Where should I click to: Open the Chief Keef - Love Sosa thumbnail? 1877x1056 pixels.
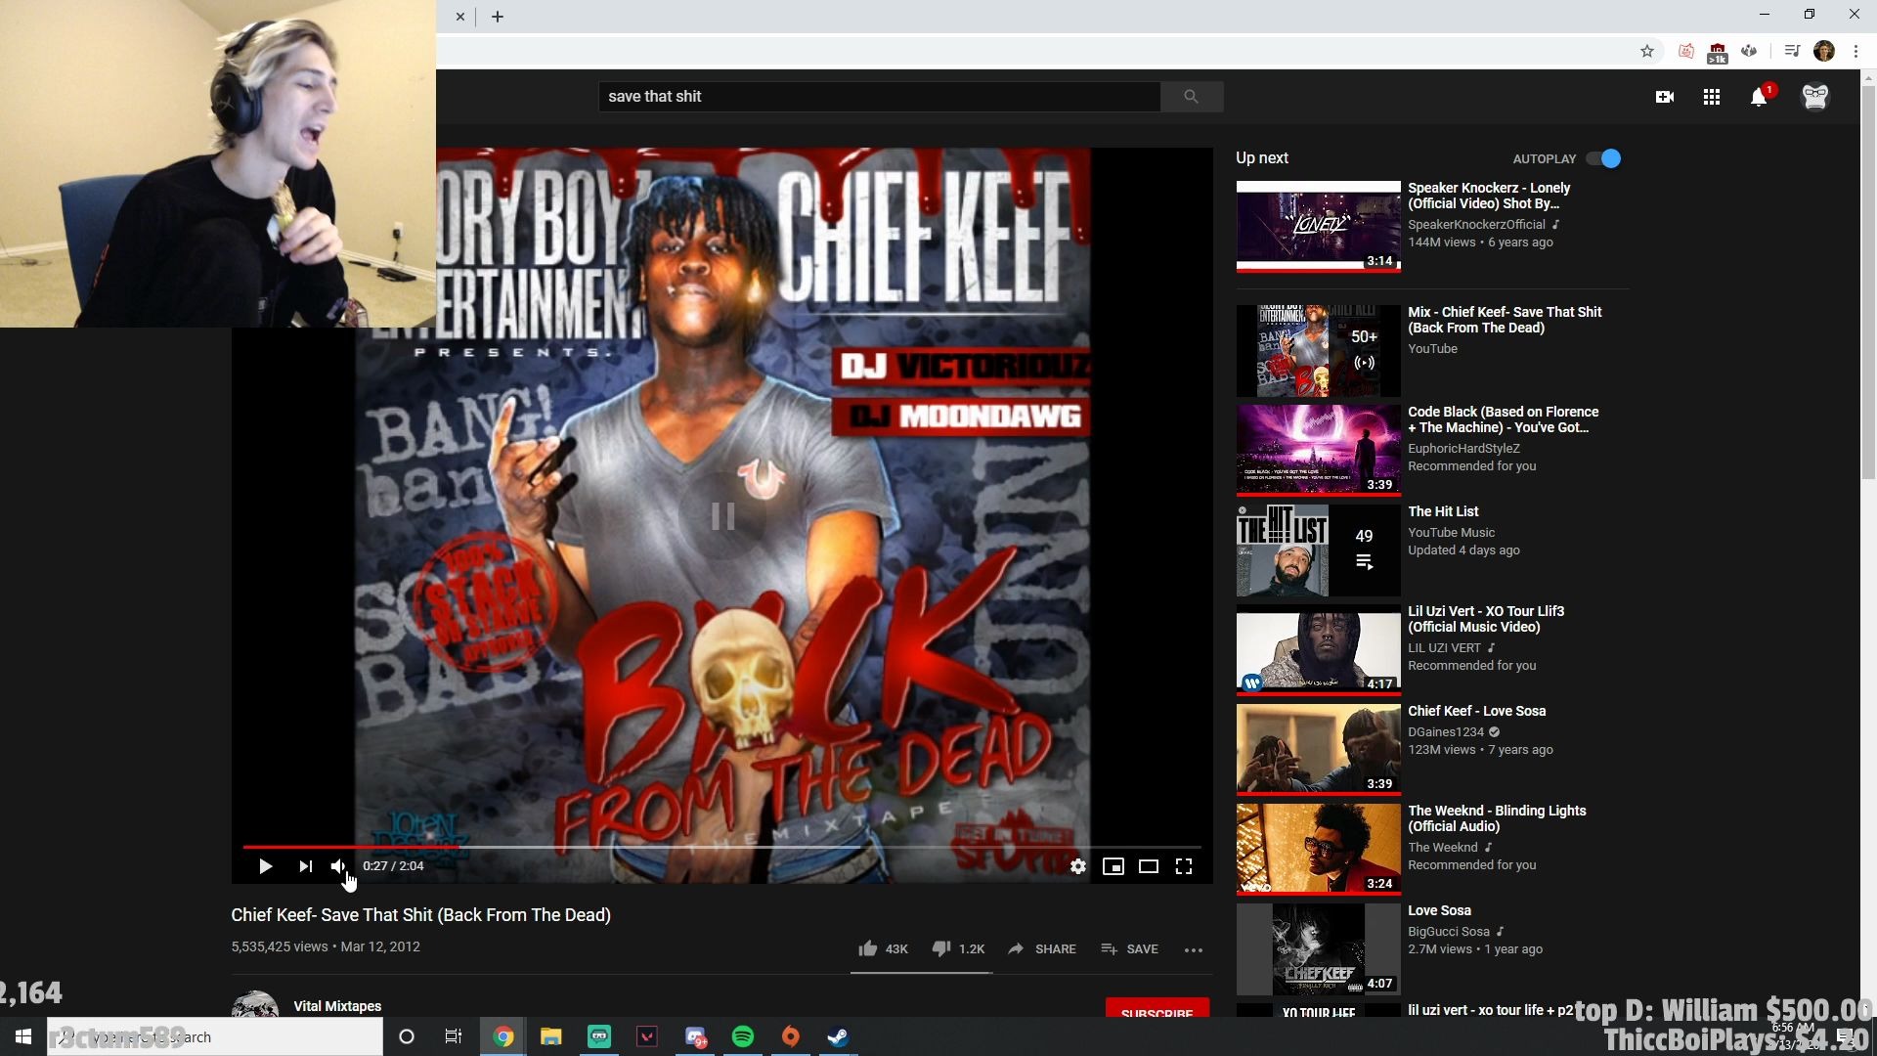(1318, 748)
